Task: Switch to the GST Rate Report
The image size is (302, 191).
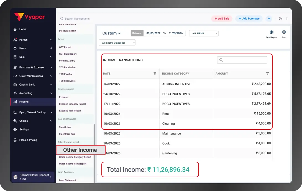Action: click(x=68, y=54)
